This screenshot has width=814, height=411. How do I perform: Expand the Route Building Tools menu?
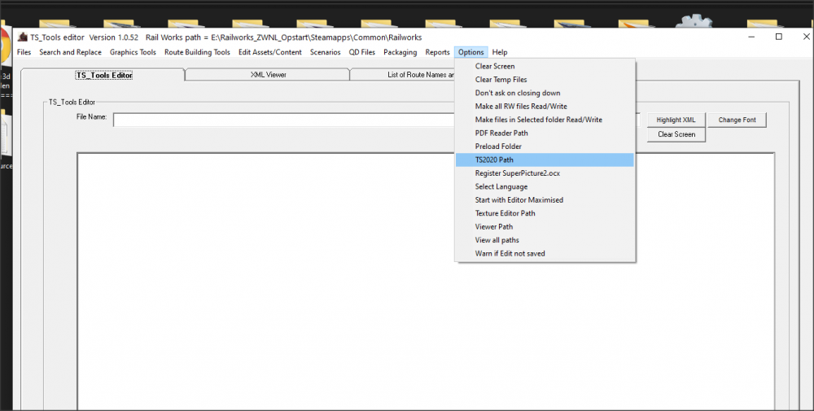[x=197, y=52]
